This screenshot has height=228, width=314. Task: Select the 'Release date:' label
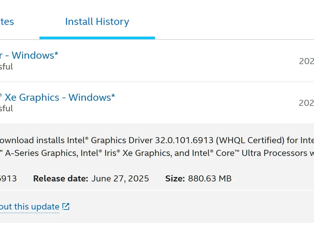pos(61,179)
